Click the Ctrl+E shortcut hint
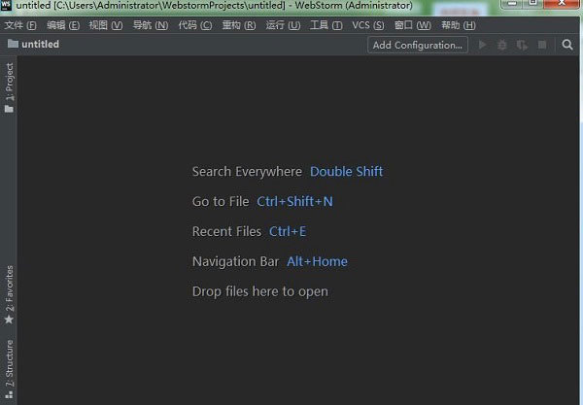Screen dimensions: 583x405 288,231
